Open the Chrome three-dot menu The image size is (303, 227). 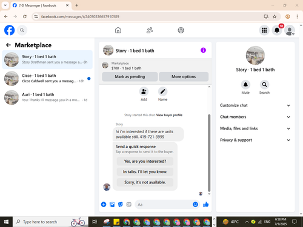[x=297, y=16]
